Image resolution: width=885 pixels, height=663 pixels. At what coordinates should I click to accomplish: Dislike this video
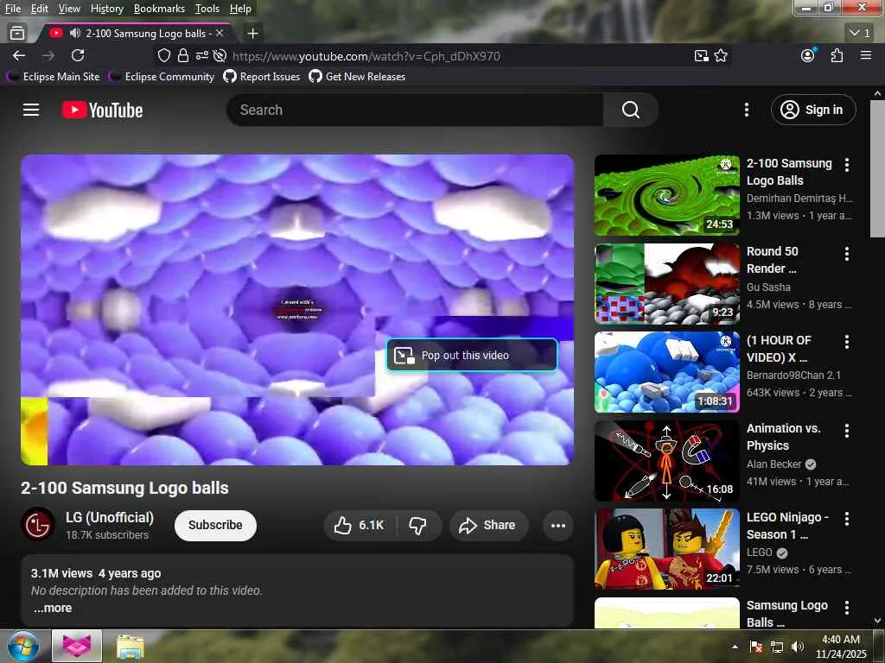click(x=418, y=526)
